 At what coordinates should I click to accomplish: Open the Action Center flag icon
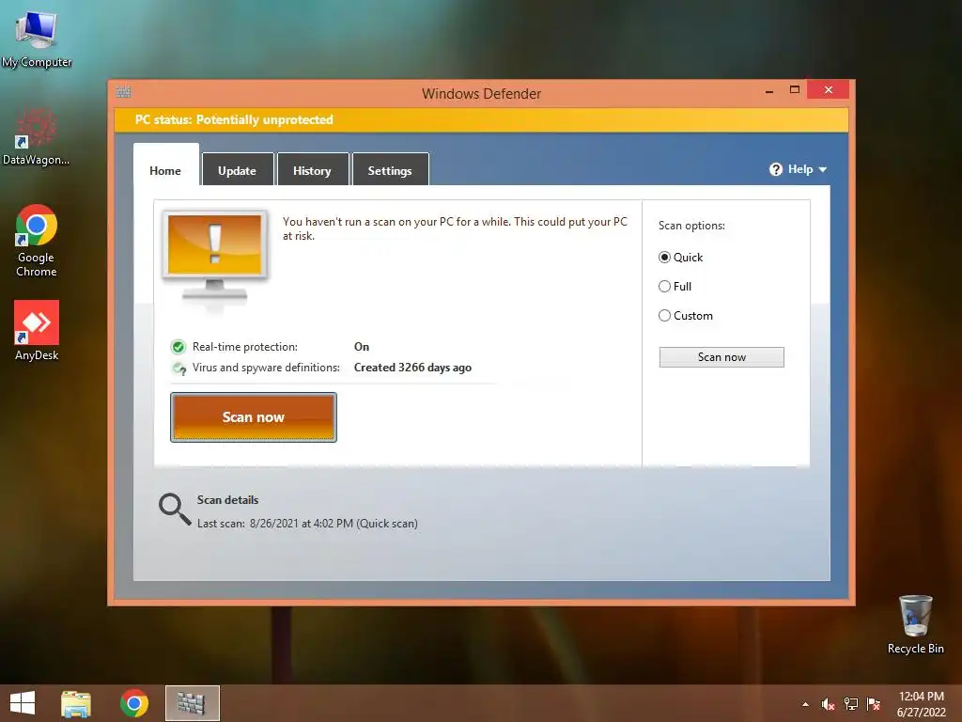pyautogui.click(x=874, y=704)
